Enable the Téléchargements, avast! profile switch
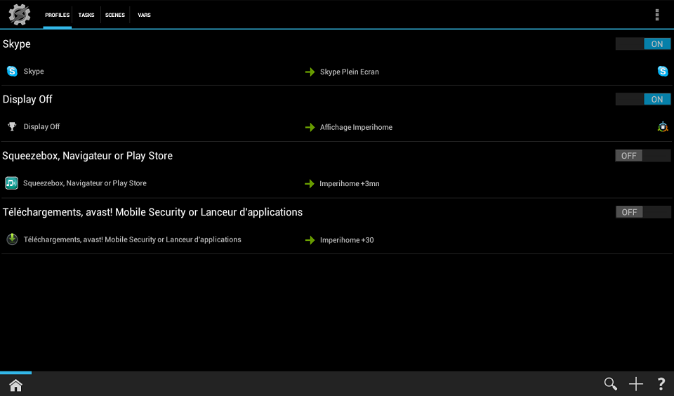 point(643,212)
